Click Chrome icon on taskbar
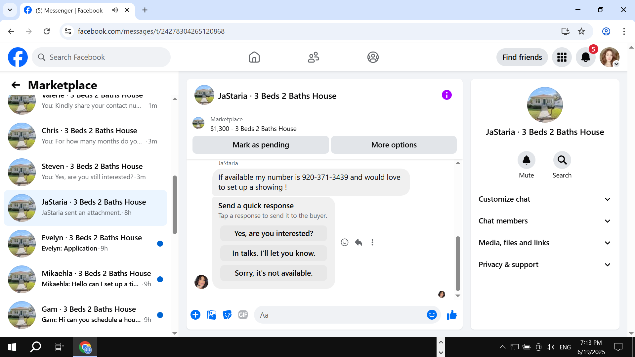The height and width of the screenshot is (357, 635). click(85, 347)
